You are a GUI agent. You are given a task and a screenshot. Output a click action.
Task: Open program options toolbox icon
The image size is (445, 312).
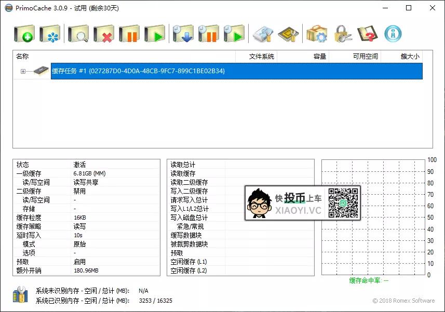[x=318, y=33]
